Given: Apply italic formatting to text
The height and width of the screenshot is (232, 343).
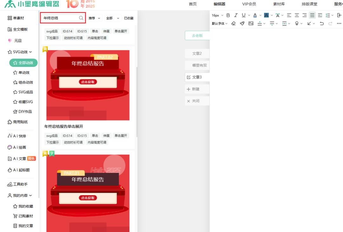Looking at the screenshot, I should pos(236,15).
